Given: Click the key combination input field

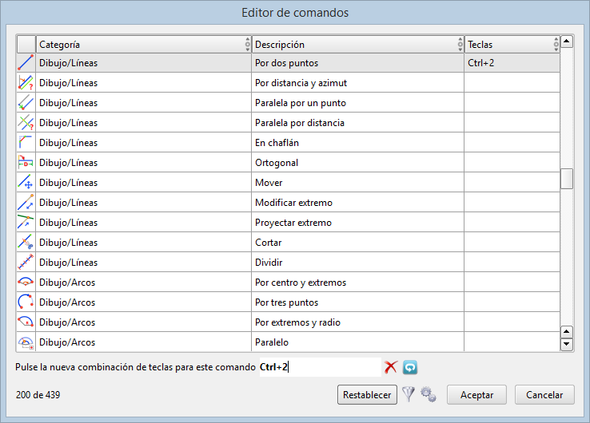Looking at the screenshot, I should [x=321, y=367].
